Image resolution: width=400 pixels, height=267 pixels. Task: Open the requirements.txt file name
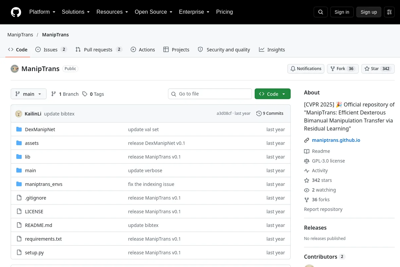43,239
